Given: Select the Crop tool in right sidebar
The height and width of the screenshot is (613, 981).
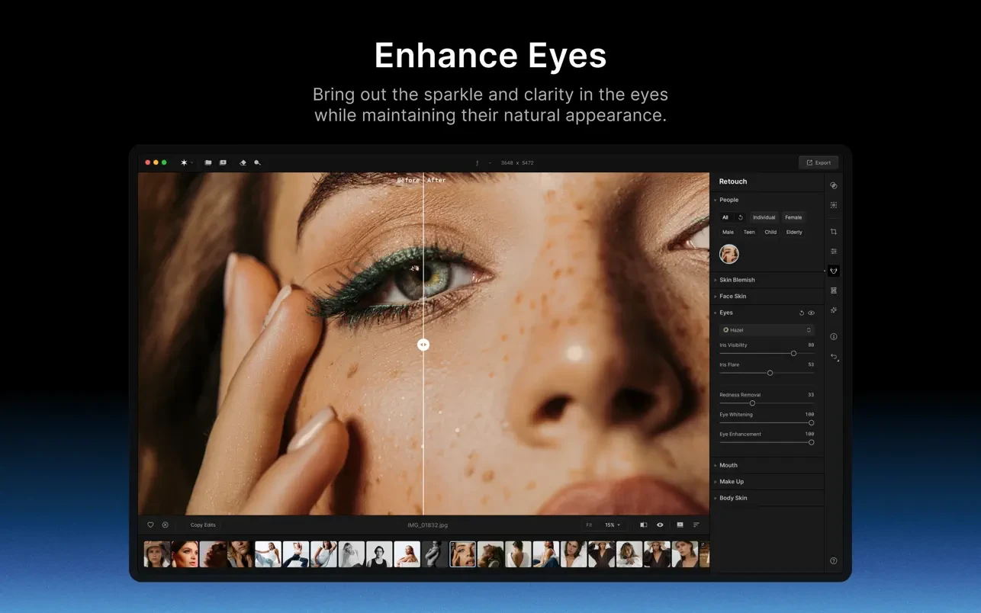Looking at the screenshot, I should point(834,232).
